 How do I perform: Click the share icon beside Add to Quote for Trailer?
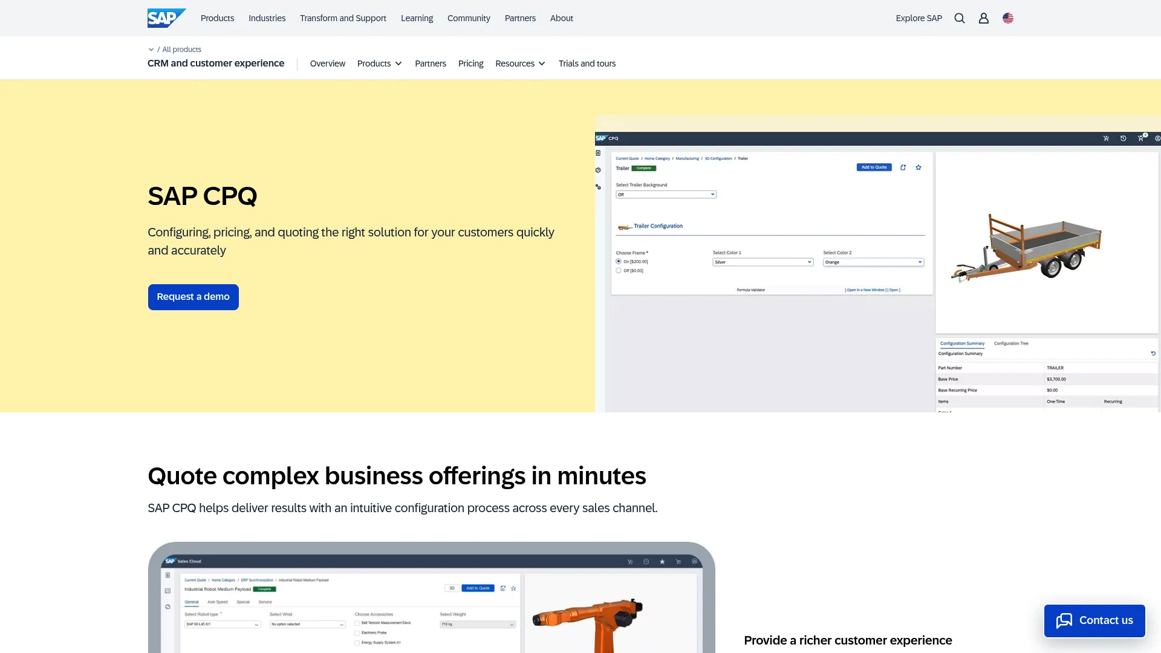[x=903, y=167]
